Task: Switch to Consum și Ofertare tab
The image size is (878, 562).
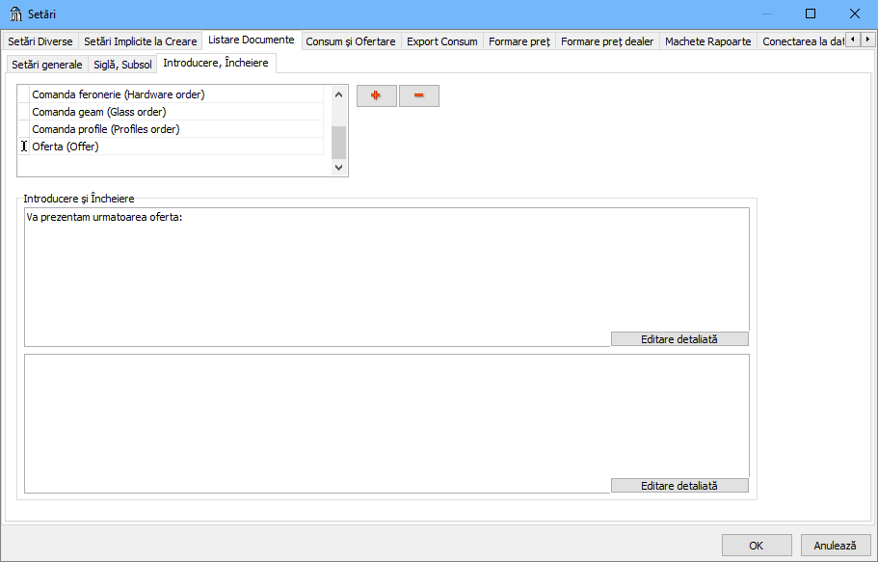Action: 350,41
